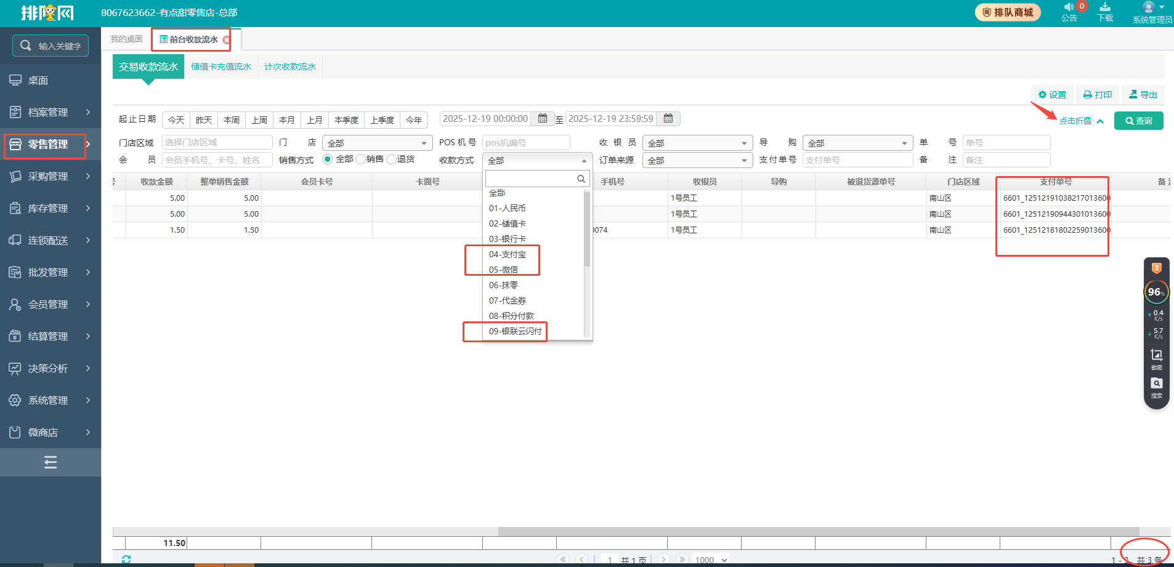Expand 采购管理 in the sidebar
This screenshot has width=1174, height=567.
tap(51, 176)
